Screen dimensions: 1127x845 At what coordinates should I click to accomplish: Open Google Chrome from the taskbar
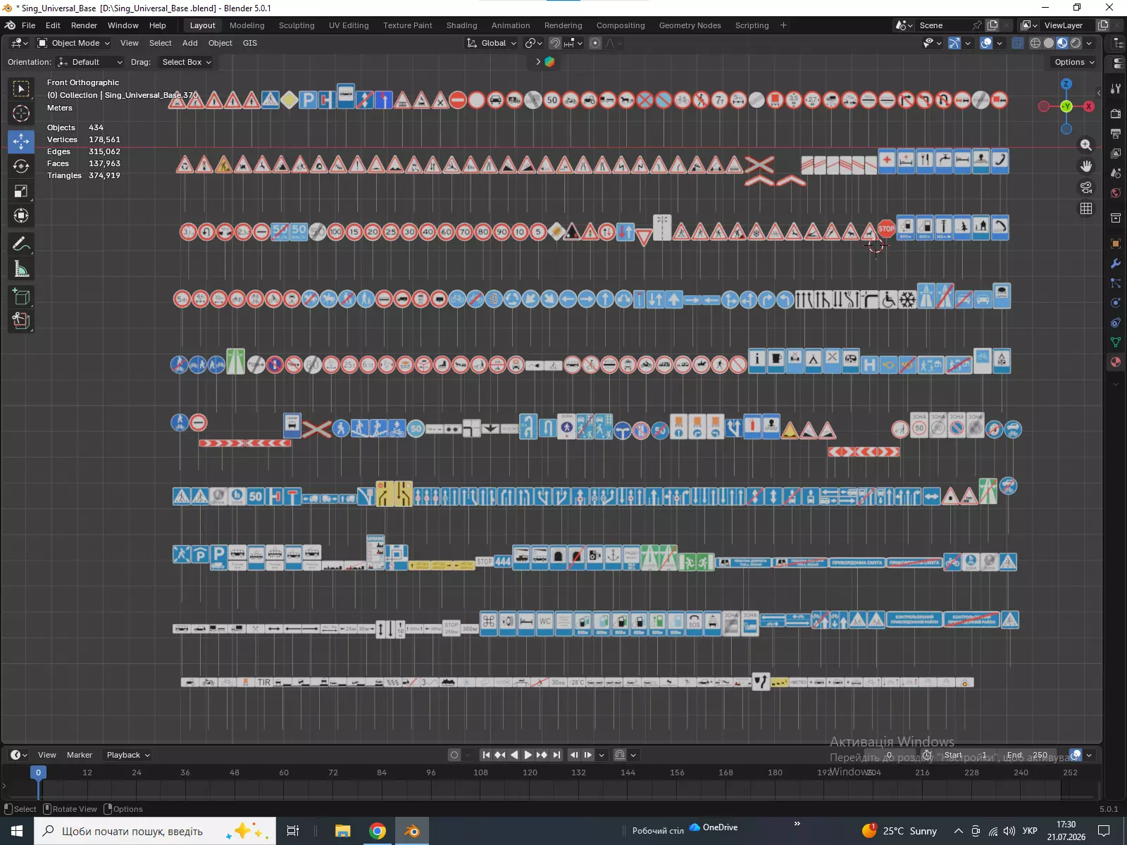378,831
